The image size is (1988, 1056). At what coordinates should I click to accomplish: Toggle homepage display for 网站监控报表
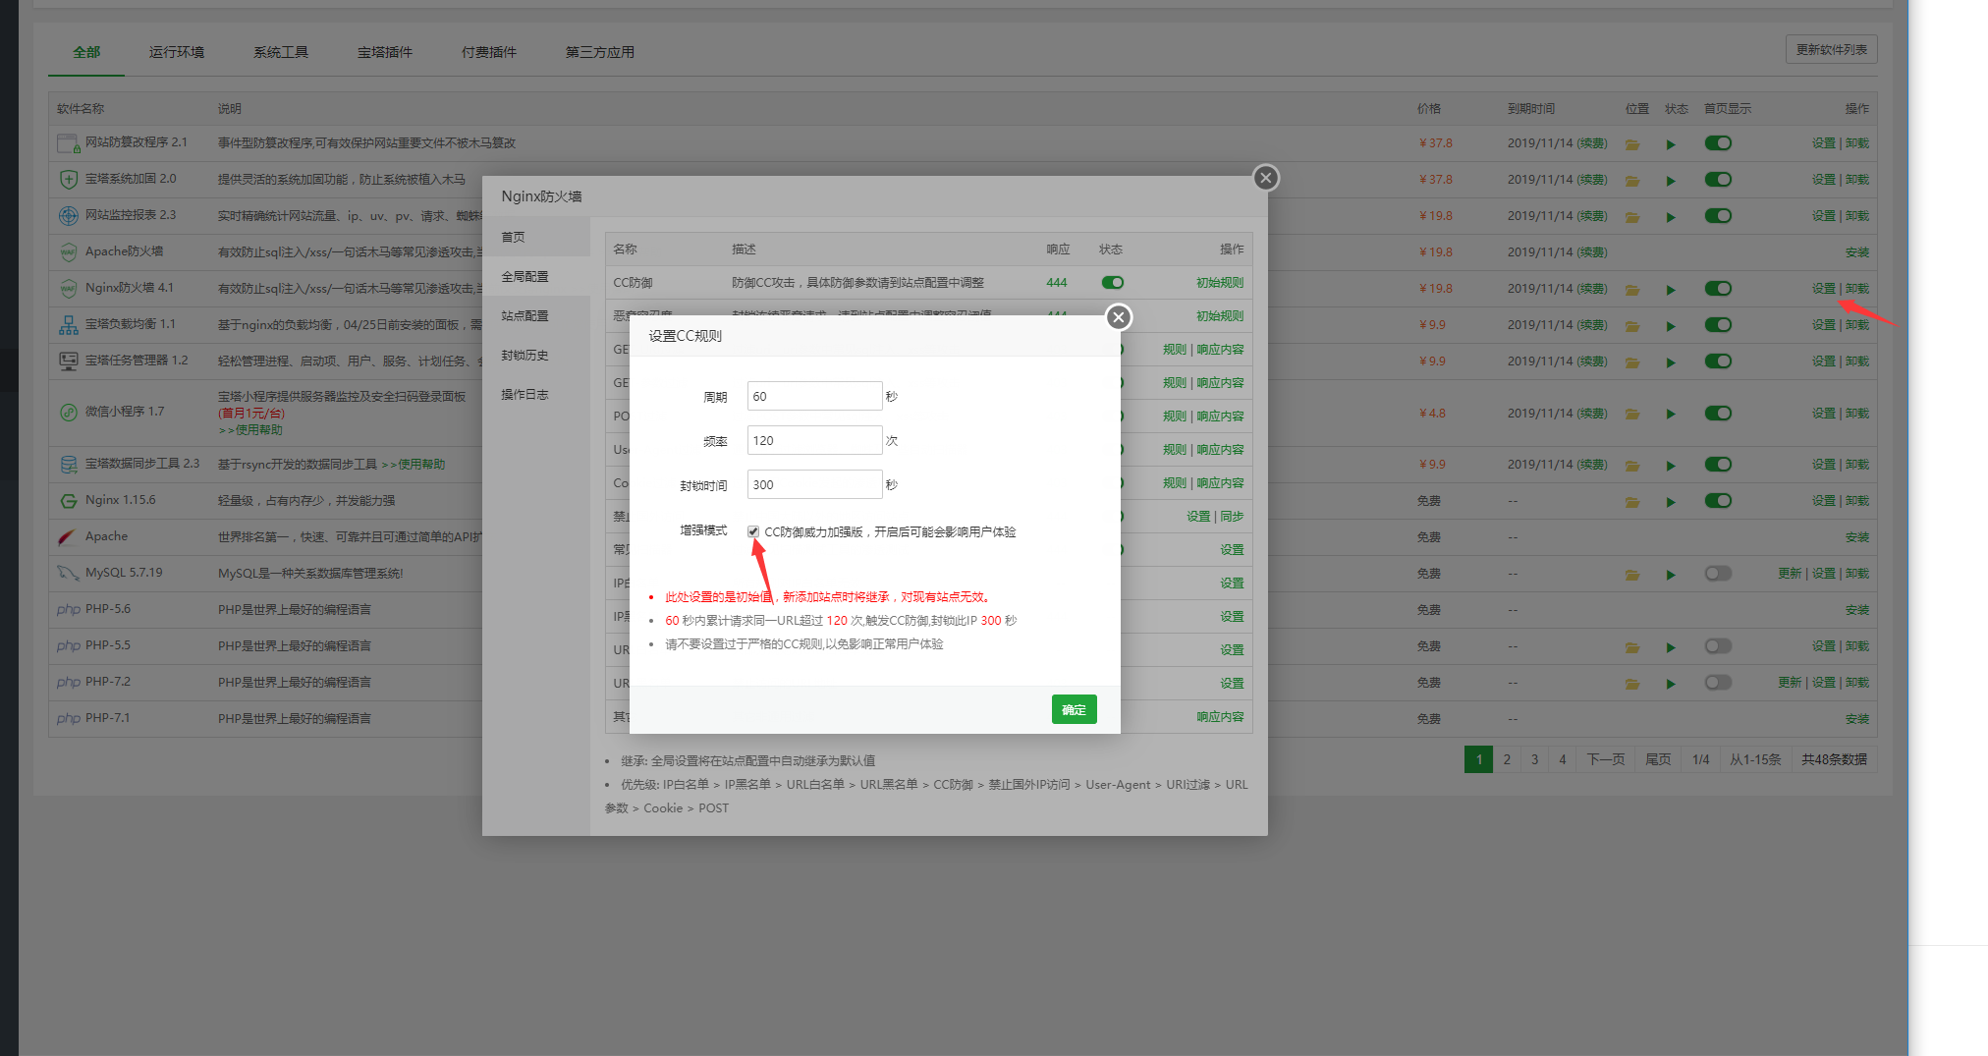click(x=1718, y=216)
